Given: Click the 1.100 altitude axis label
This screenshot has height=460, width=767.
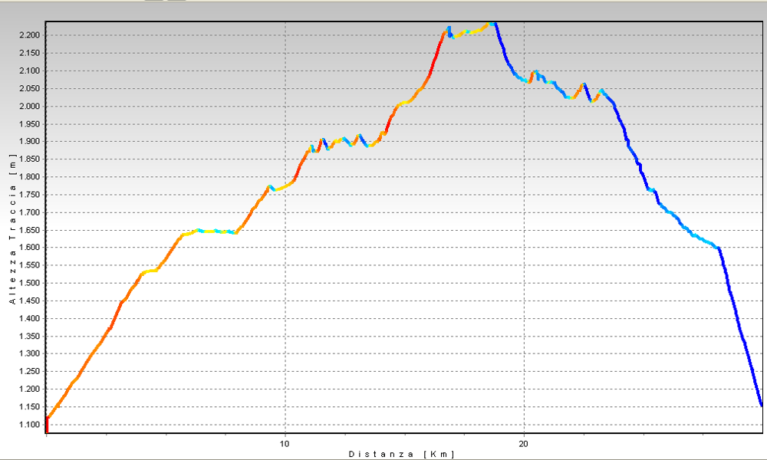Looking at the screenshot, I should coord(31,425).
